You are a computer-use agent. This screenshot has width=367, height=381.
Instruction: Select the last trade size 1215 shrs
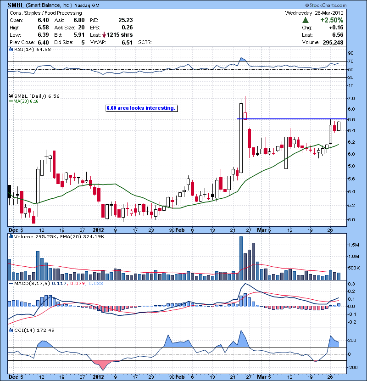click(120, 35)
